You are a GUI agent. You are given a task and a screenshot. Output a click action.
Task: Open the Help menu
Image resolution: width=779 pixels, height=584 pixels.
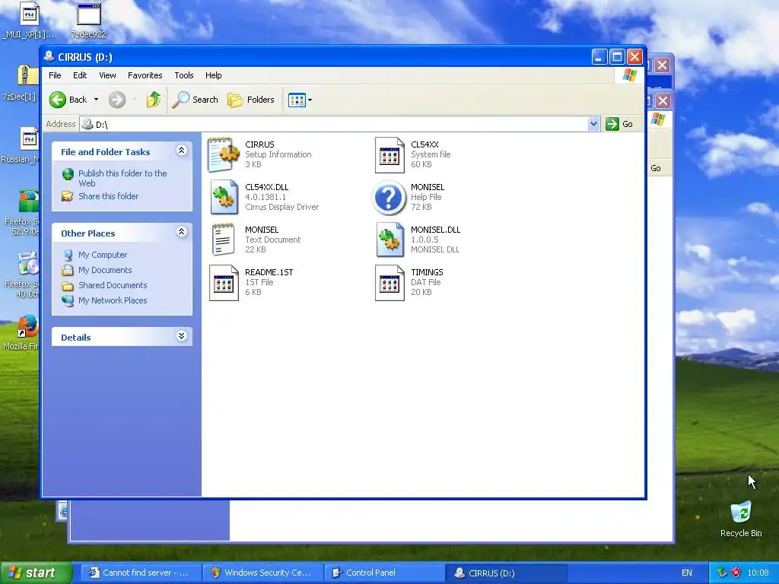[x=214, y=75]
